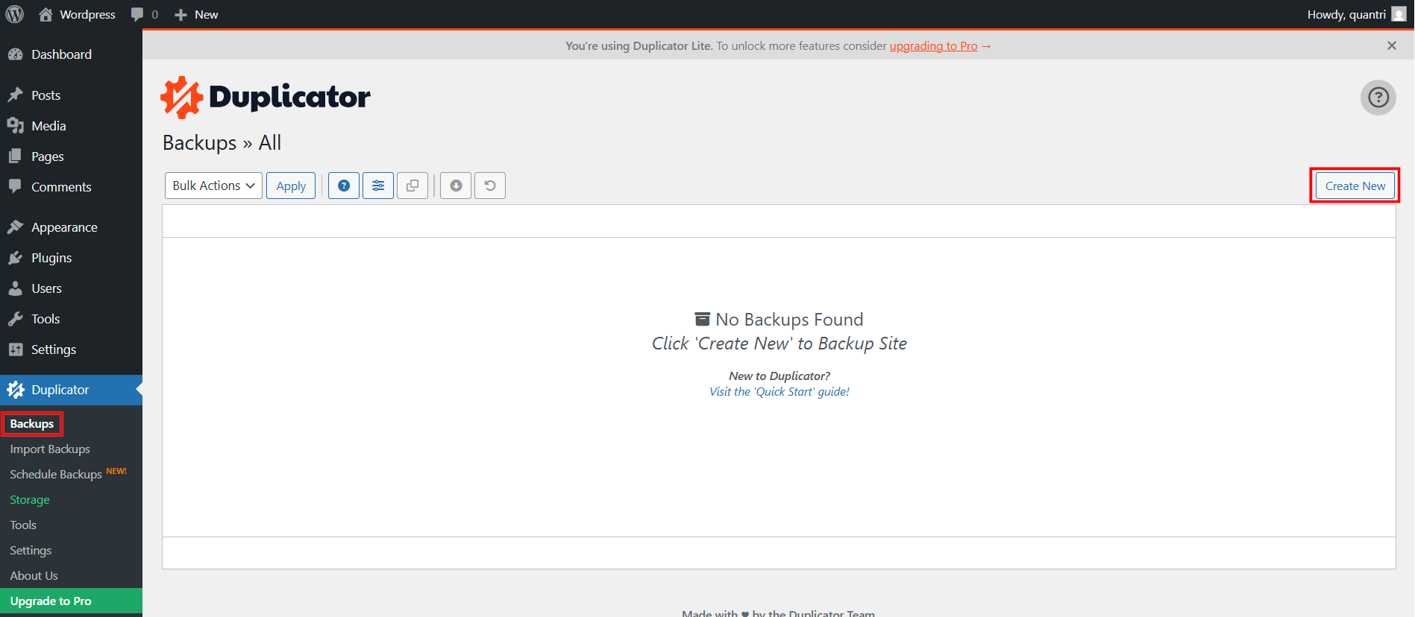The width and height of the screenshot is (1415, 617).
Task: Open the Wordpress site home link
Action: [x=77, y=14]
